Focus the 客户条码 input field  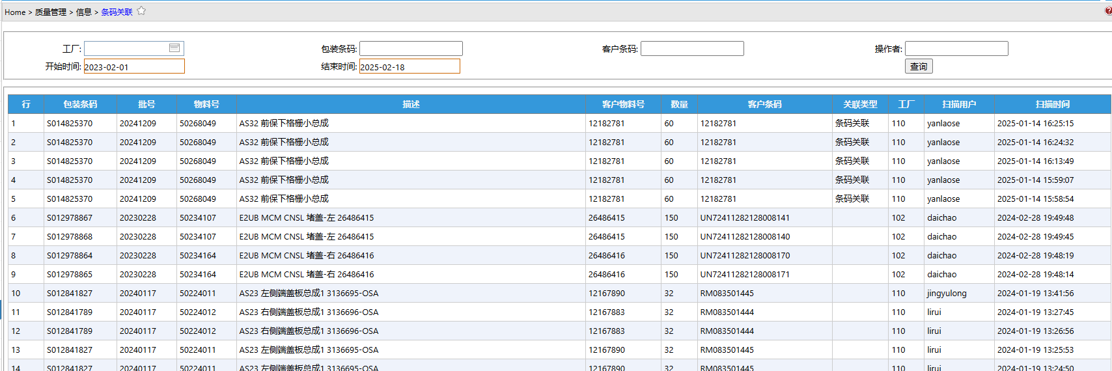(692, 49)
